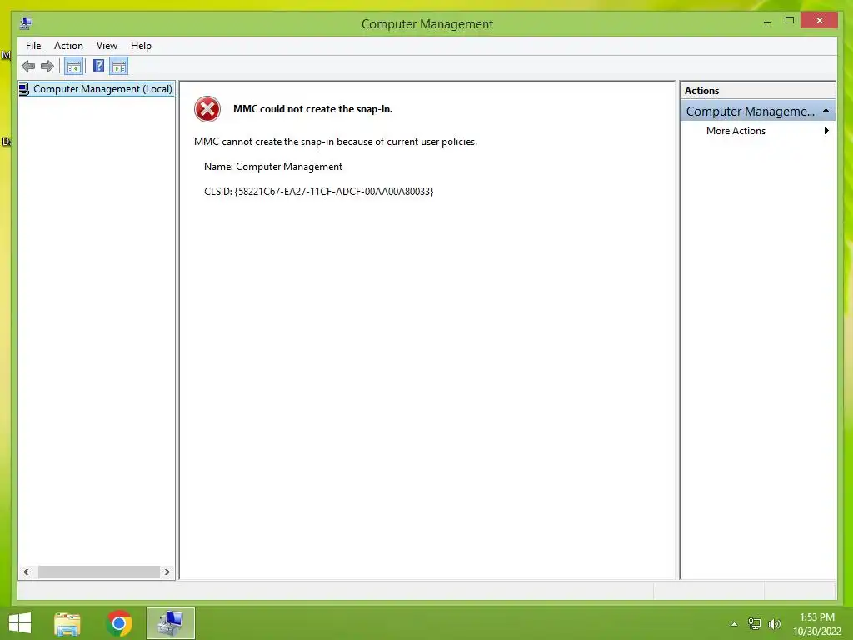Click the CLSID text line

[319, 192]
